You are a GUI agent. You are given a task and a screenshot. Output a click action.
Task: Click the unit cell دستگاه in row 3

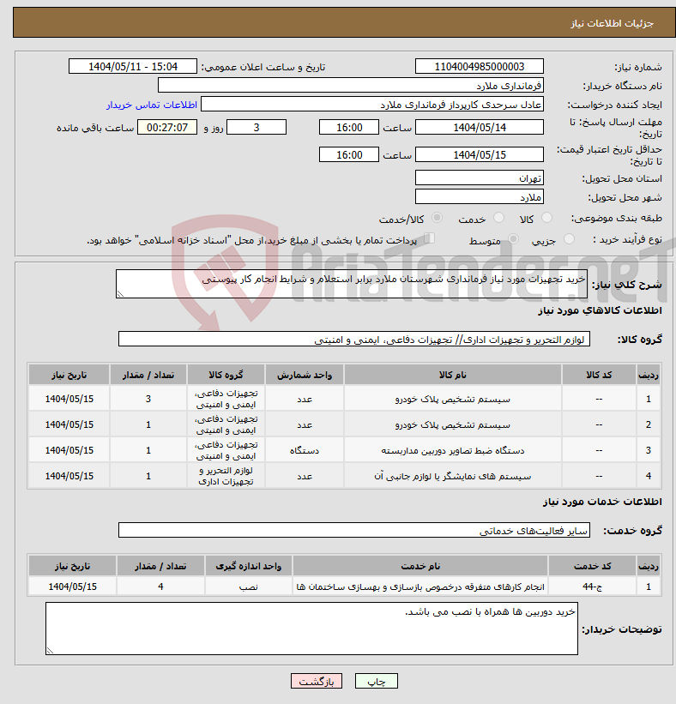(304, 450)
